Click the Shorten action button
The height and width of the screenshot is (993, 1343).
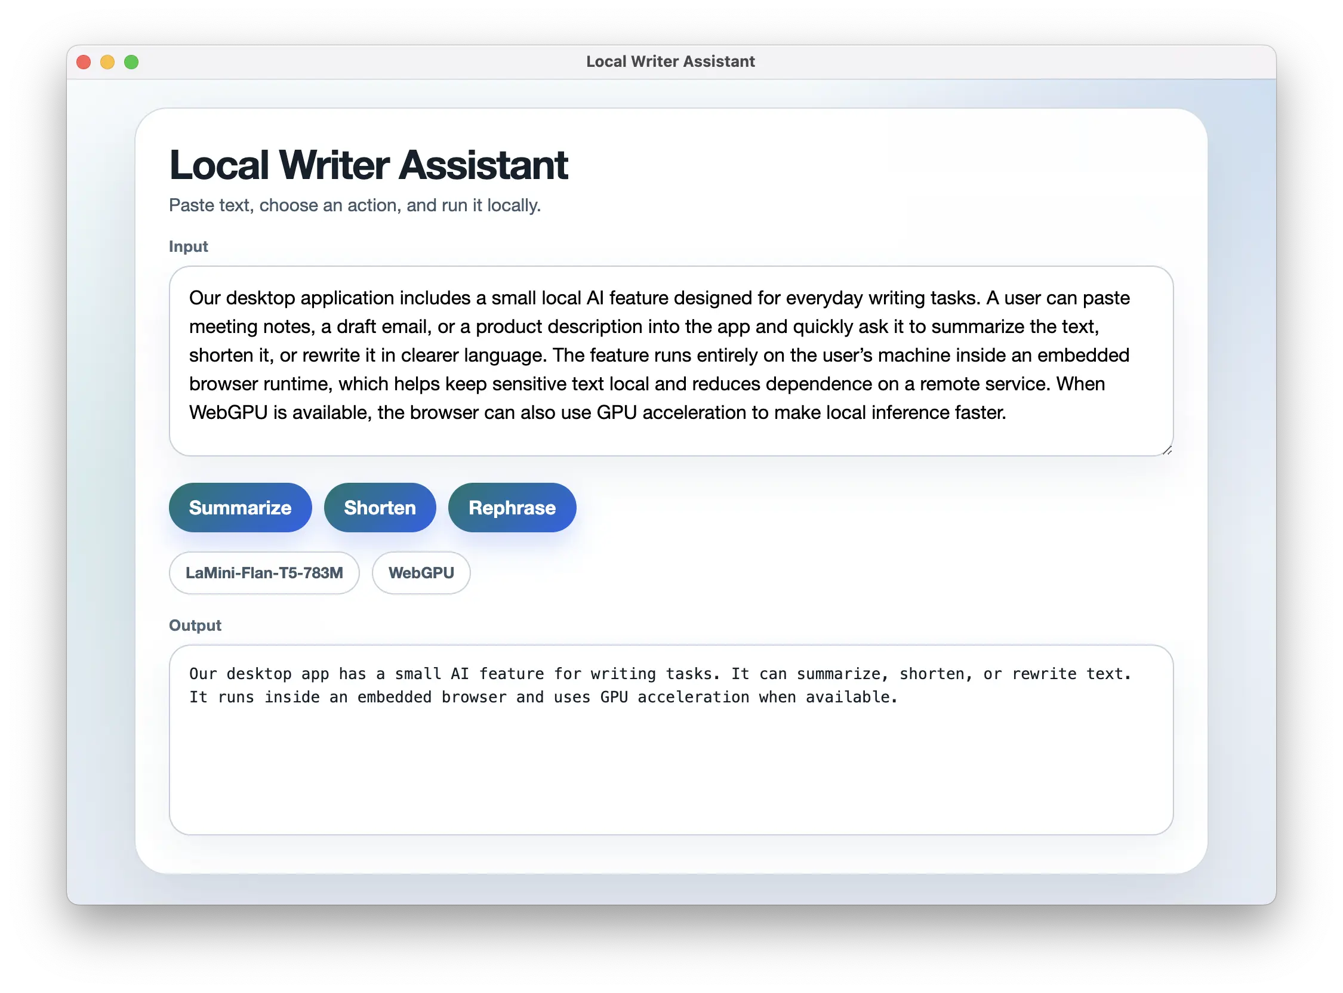click(380, 507)
